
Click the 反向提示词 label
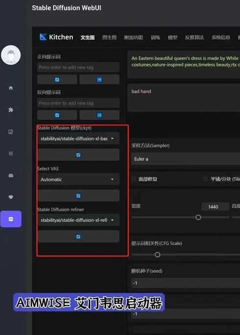click(x=49, y=92)
